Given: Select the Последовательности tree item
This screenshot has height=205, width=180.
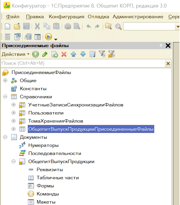Looking at the screenshot, I should pyautogui.click(x=55, y=154).
